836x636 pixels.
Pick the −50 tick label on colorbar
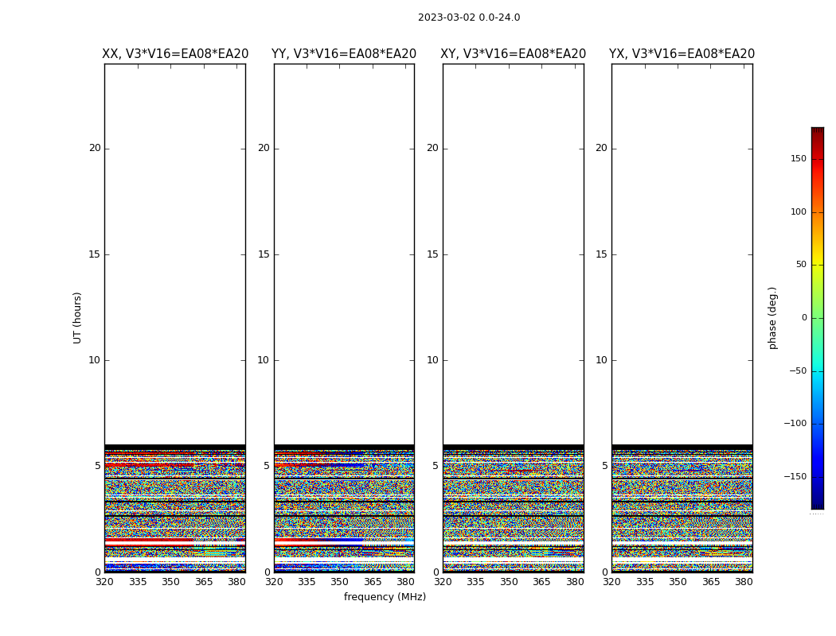798,371
